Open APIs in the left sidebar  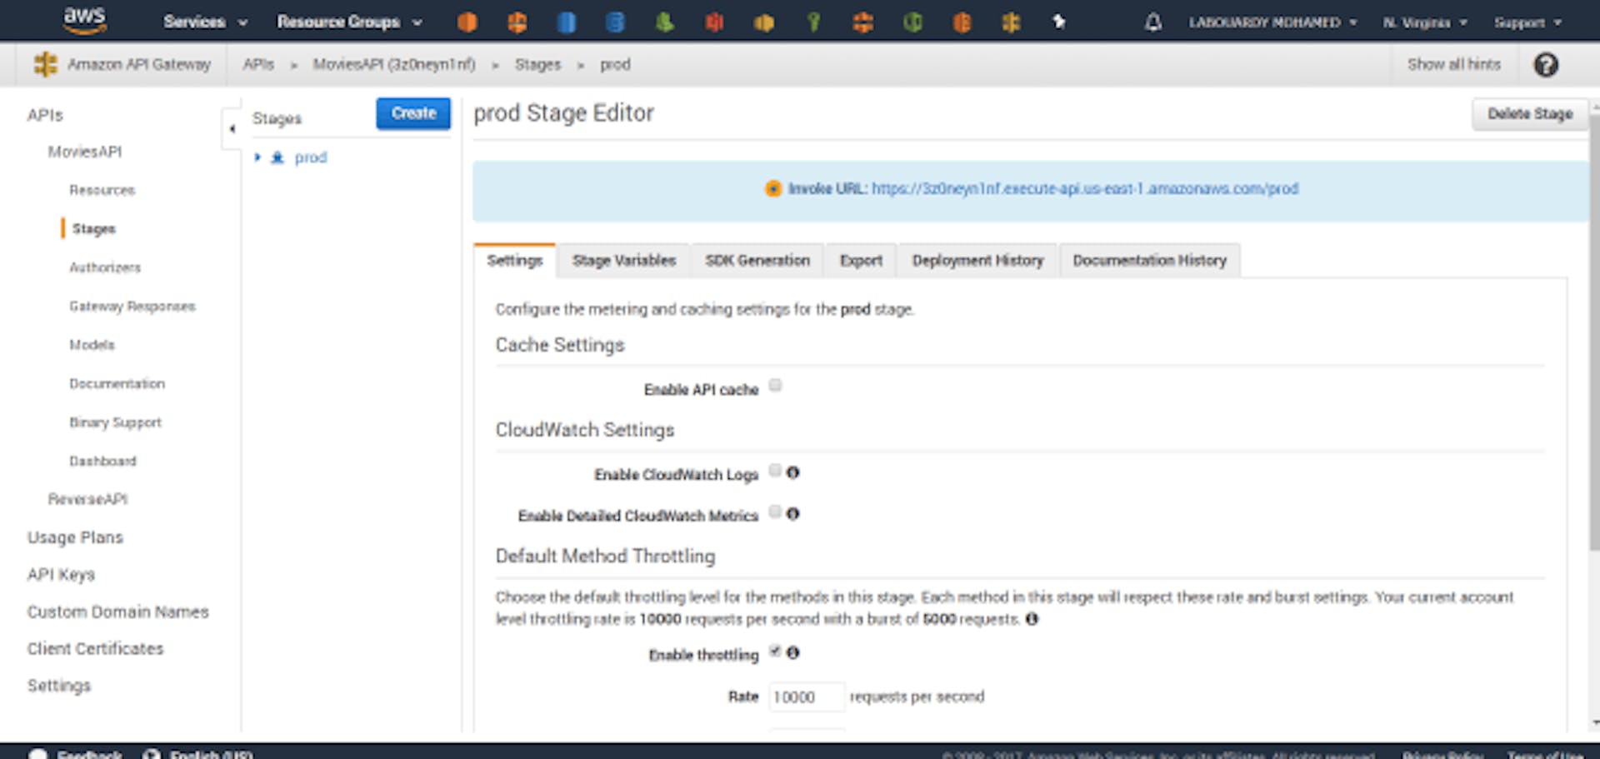[x=45, y=115]
